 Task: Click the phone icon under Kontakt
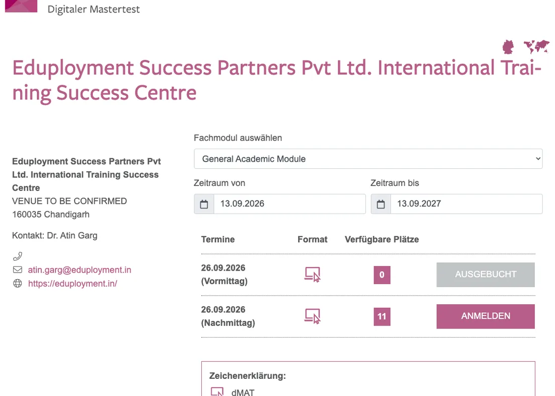pos(17,256)
